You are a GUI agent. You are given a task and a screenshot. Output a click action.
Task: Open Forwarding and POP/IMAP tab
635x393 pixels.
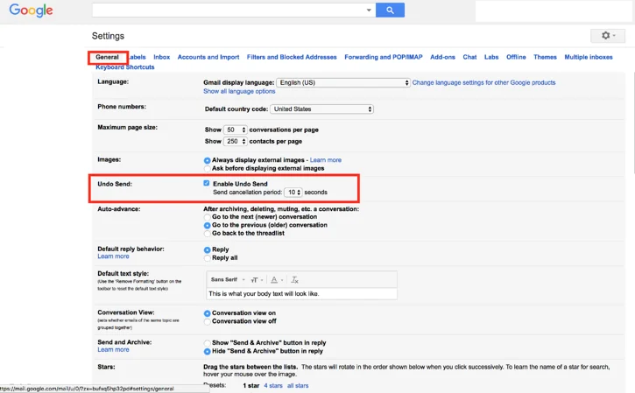tap(384, 57)
